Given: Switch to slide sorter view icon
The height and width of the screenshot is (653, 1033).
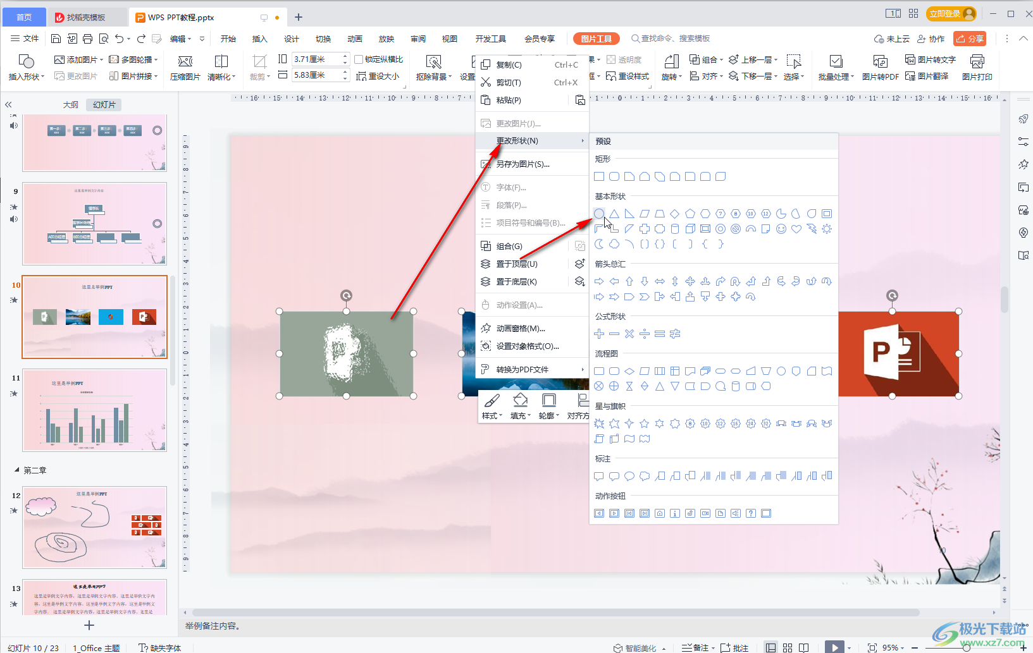Looking at the screenshot, I should 788,647.
